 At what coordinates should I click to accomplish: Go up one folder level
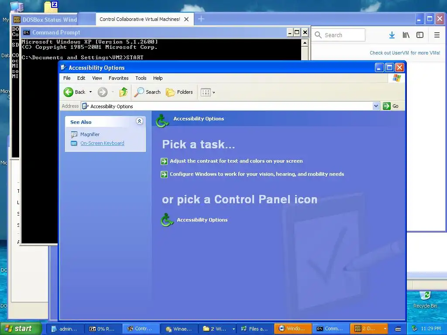click(123, 92)
